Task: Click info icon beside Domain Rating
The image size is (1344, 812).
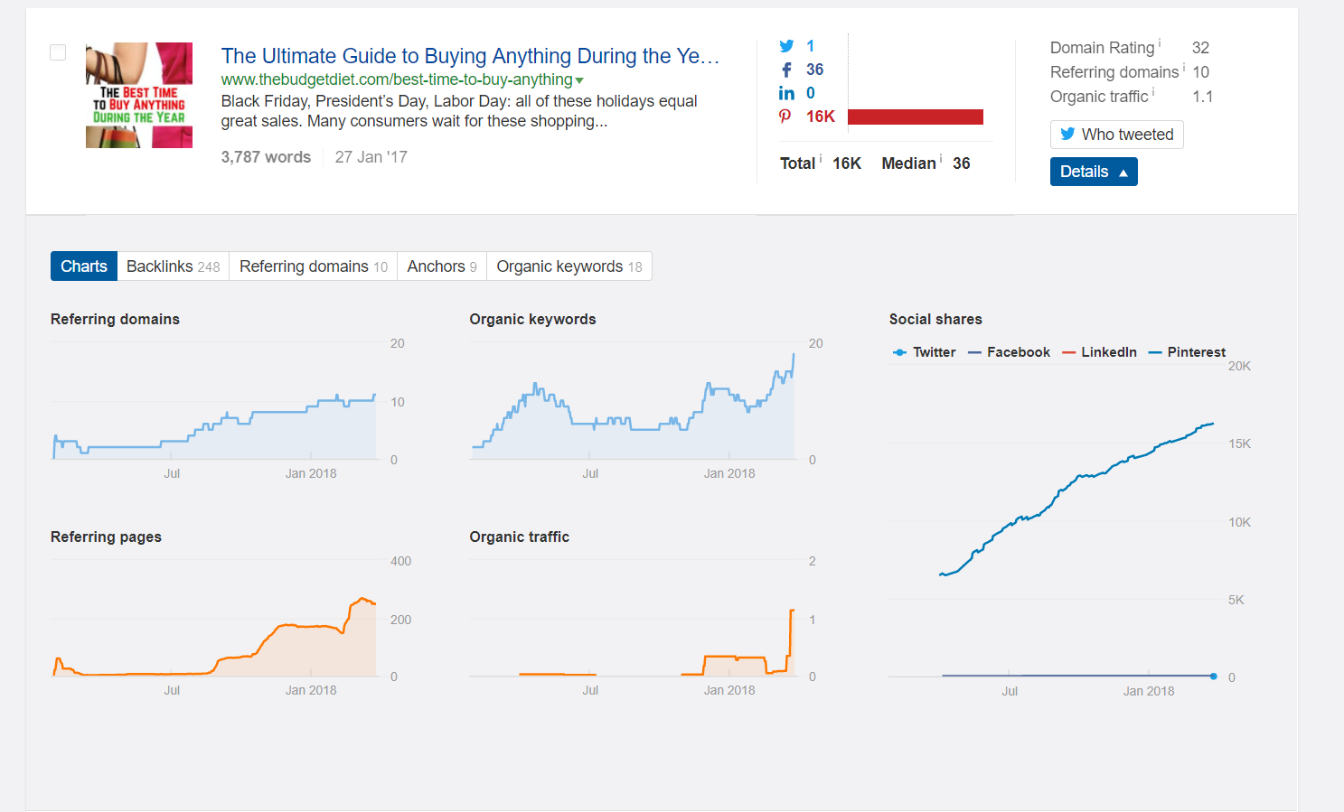Action: point(1160,43)
